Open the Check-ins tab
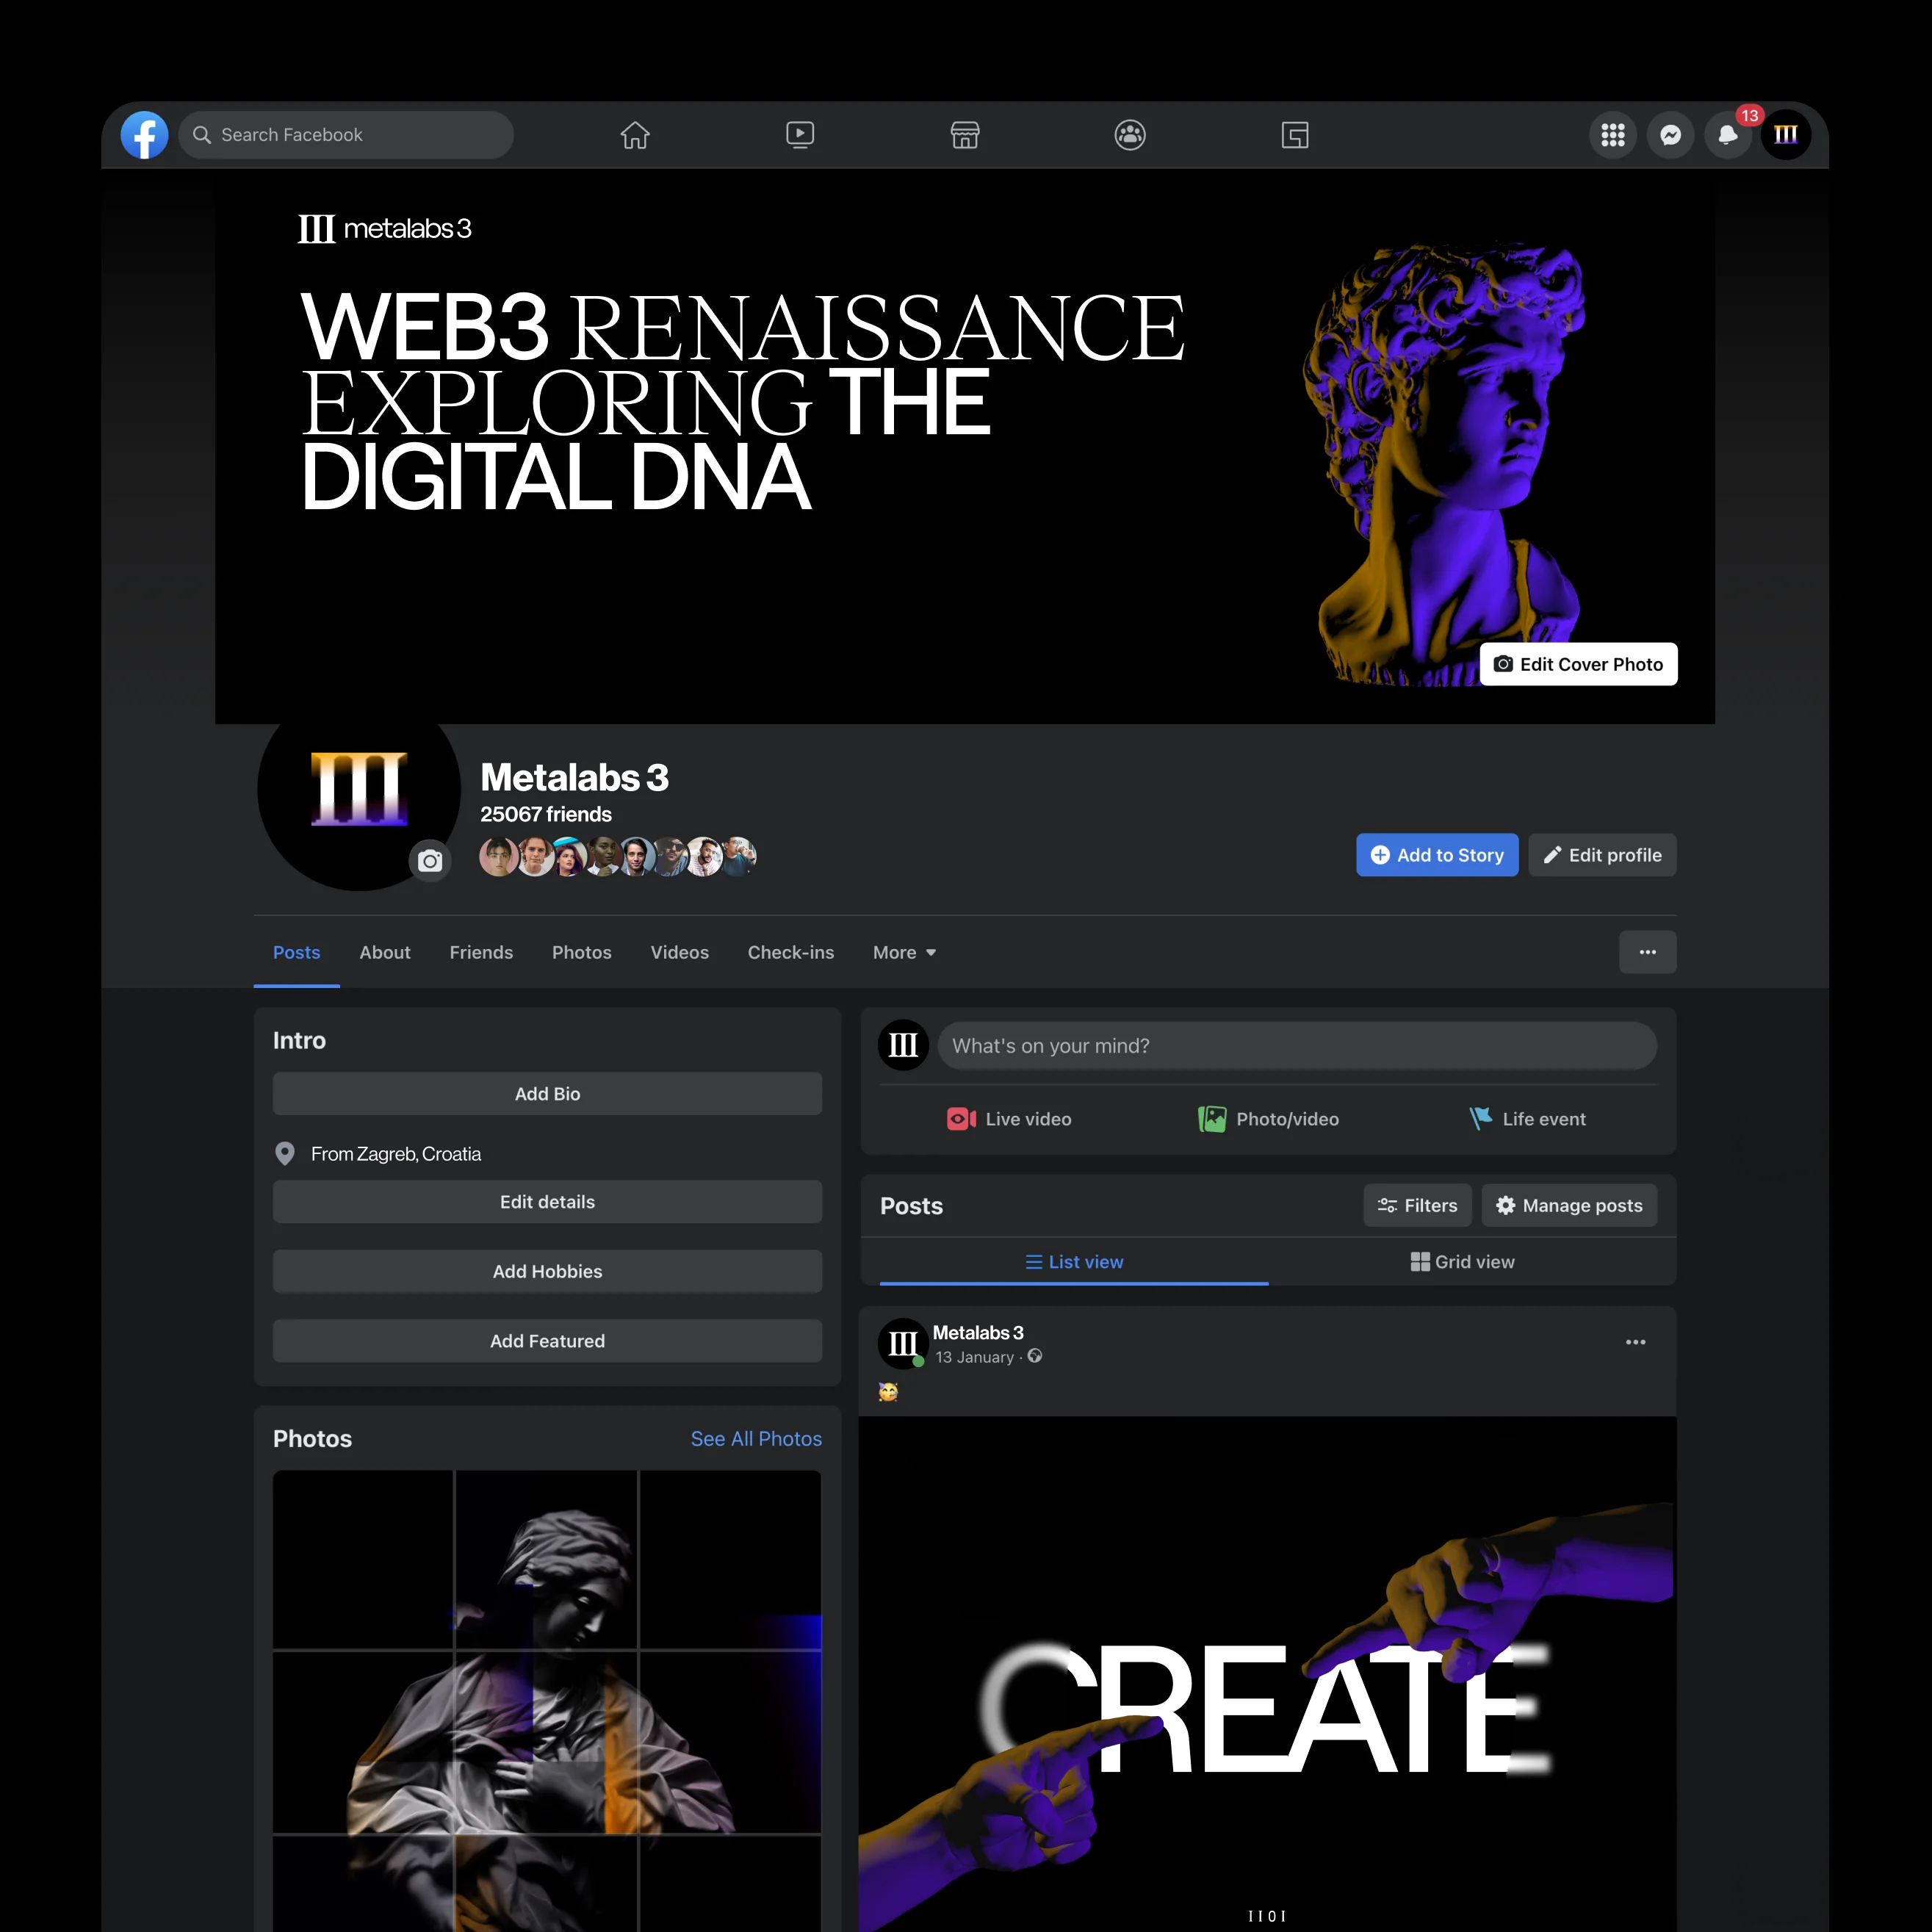 (791, 952)
